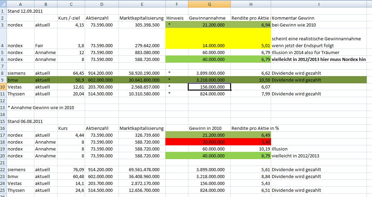
Task: Click cell 'Stand 06.08.2011'
Action: pos(25,121)
